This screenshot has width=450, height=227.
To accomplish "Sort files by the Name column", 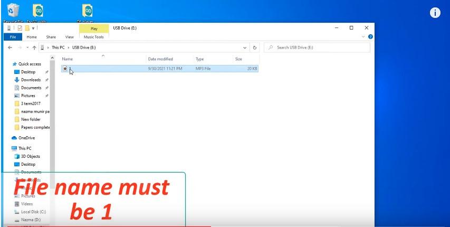I will point(68,59).
